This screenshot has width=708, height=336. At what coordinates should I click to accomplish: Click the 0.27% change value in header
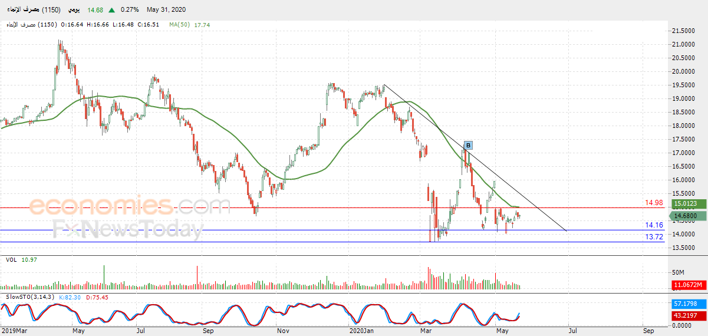130,10
